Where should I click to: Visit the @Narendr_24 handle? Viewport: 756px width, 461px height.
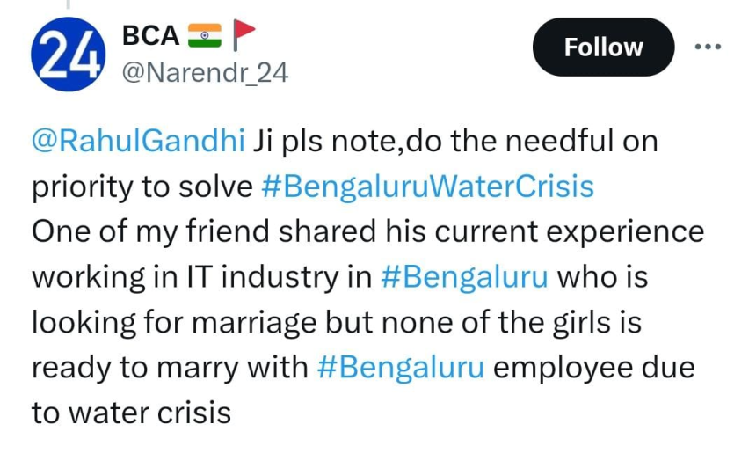205,72
